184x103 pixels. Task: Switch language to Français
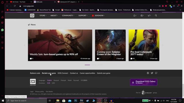63,80
